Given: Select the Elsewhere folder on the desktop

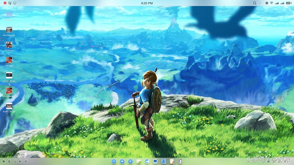Looking at the screenshot, I should (9, 16).
